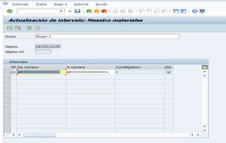Select the A número cell ABCD39999999999991
Image resolution: width=226 pixels, height=143 pixels.
click(x=91, y=72)
